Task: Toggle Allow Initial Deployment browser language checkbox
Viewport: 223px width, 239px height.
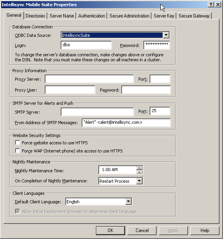Action: 17,211
